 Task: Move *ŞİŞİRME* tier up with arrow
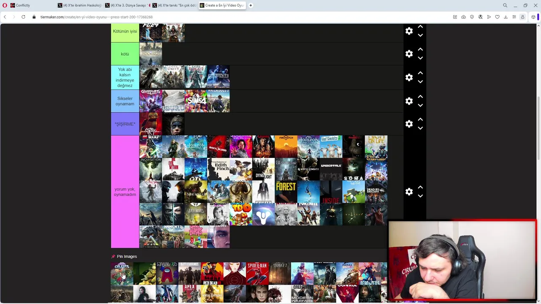tap(420, 119)
